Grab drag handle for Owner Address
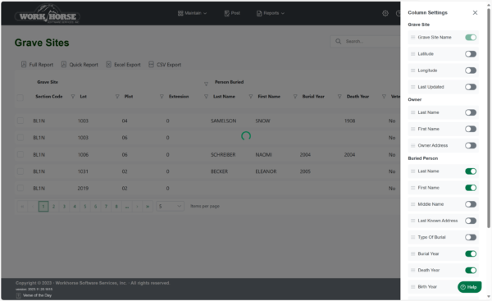This screenshot has width=492, height=301. pos(413,146)
